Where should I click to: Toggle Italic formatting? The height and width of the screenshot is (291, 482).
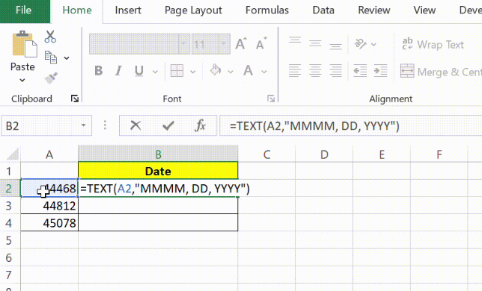118,71
